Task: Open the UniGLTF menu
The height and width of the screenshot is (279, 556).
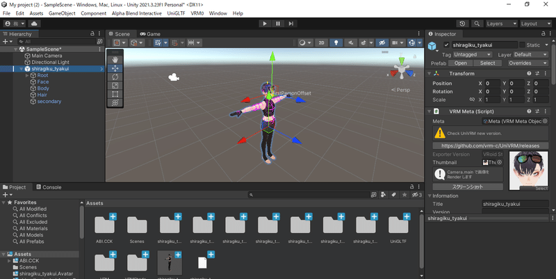Action: pyautogui.click(x=176, y=13)
